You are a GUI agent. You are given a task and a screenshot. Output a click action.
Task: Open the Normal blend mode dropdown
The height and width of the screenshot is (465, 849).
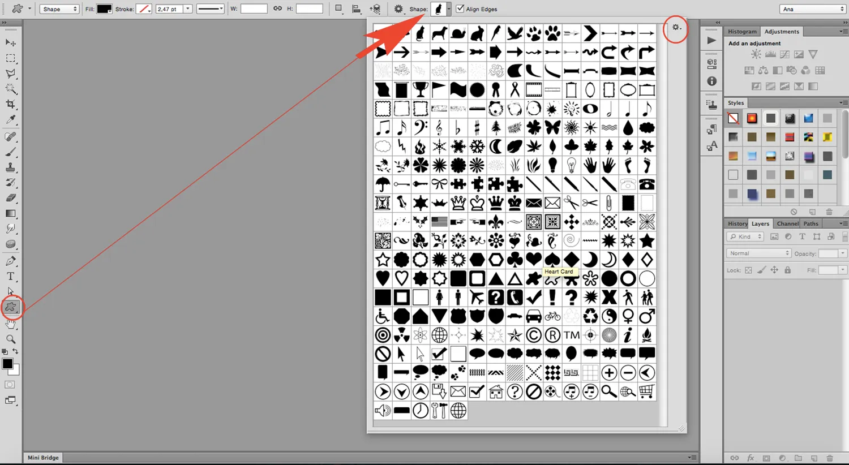coord(757,253)
